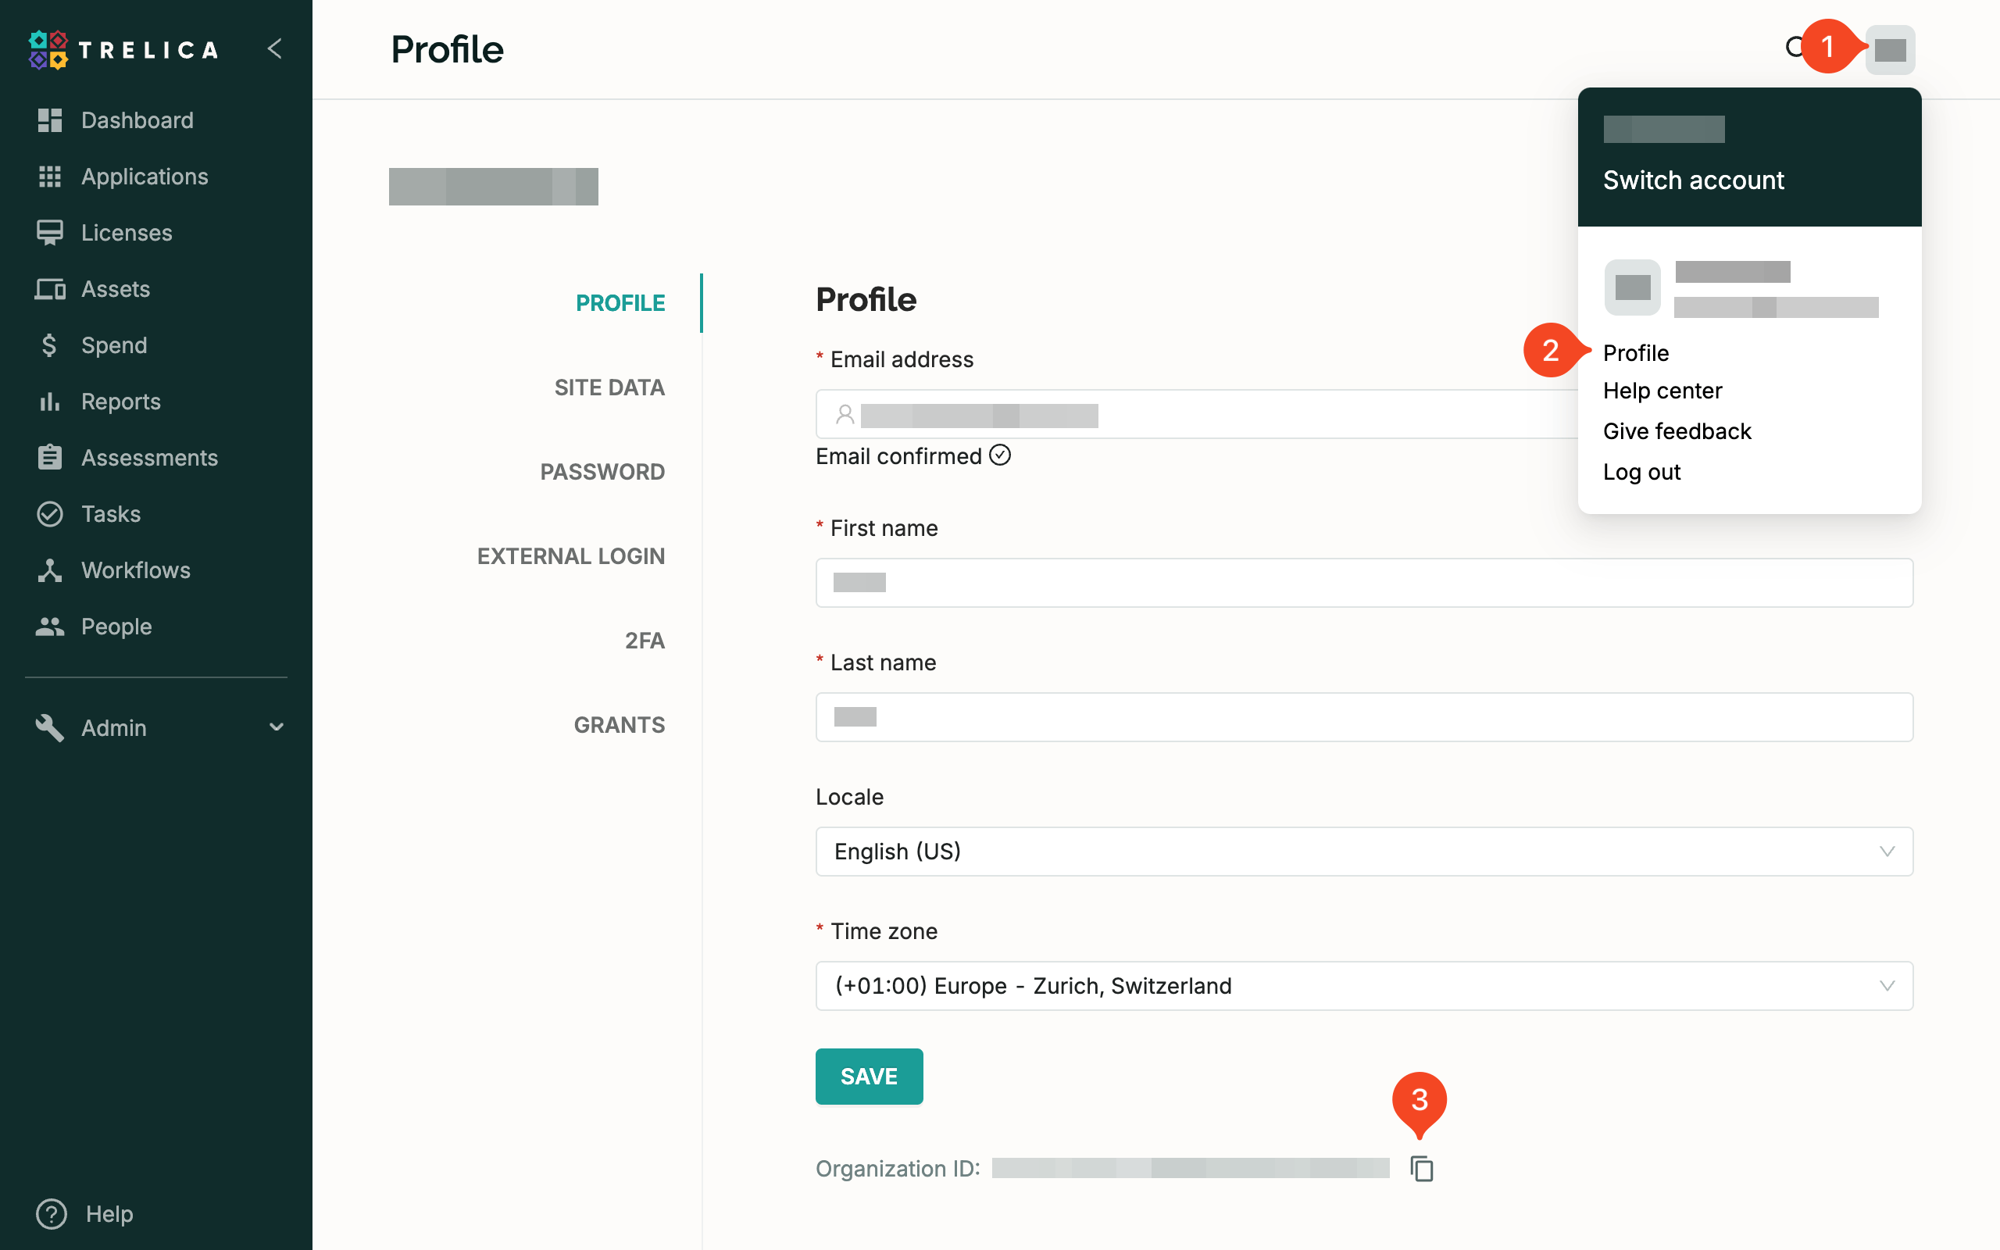Open the EXTERNAL LOGIN tab

coord(570,555)
